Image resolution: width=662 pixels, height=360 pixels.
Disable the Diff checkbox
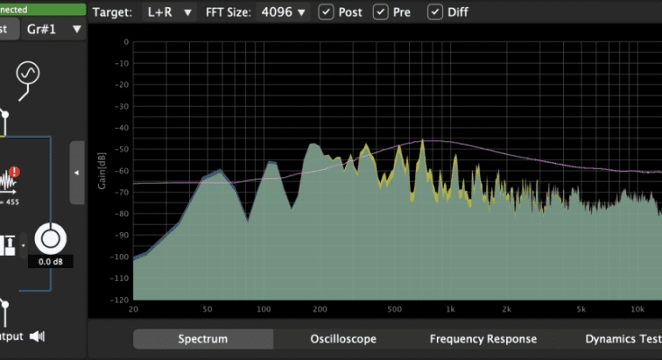pos(436,13)
